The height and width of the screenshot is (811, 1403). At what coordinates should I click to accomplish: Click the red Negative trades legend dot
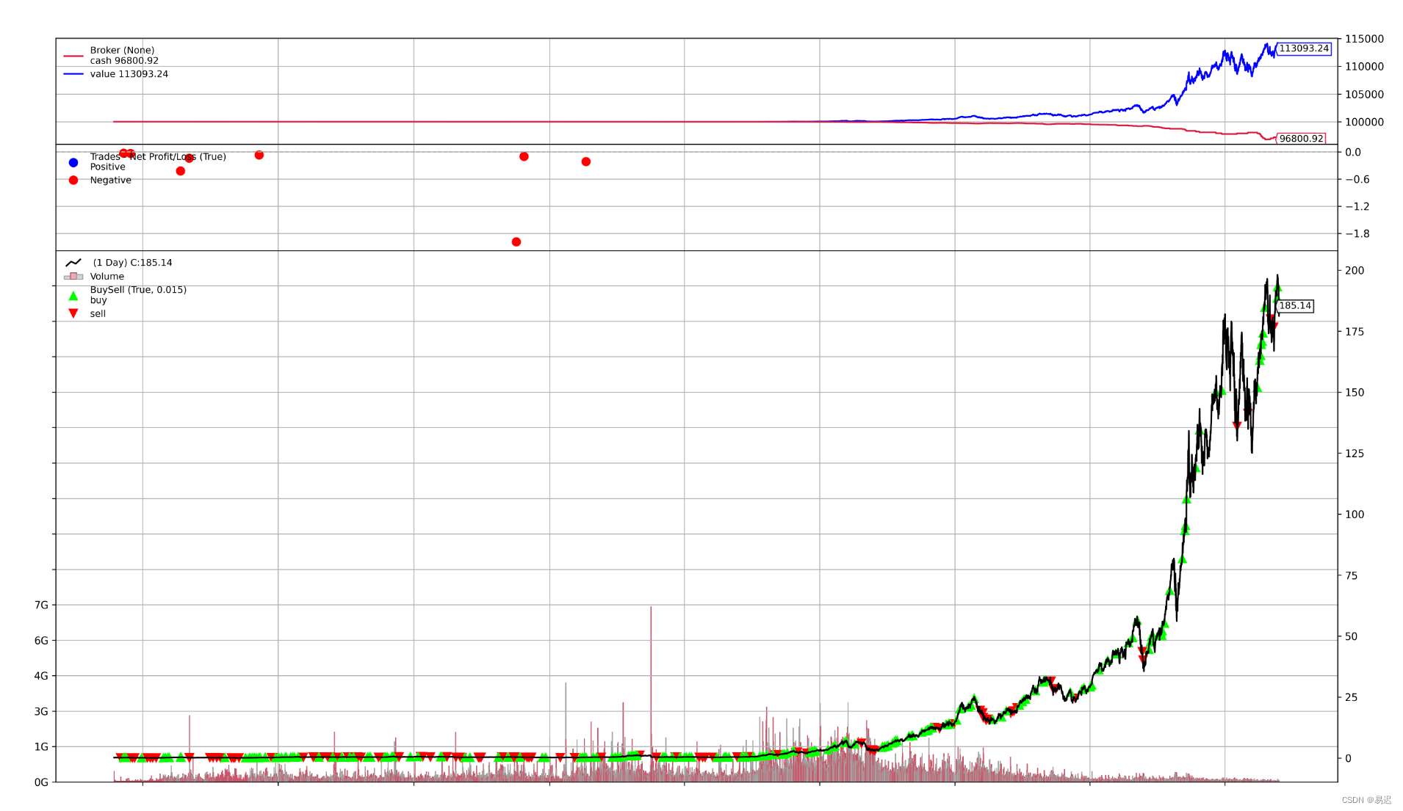pos(73,181)
